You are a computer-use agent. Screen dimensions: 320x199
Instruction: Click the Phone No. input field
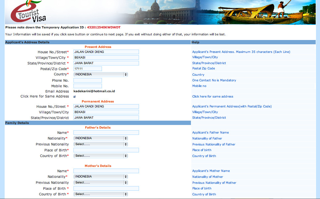pyautogui.click(x=87, y=80)
